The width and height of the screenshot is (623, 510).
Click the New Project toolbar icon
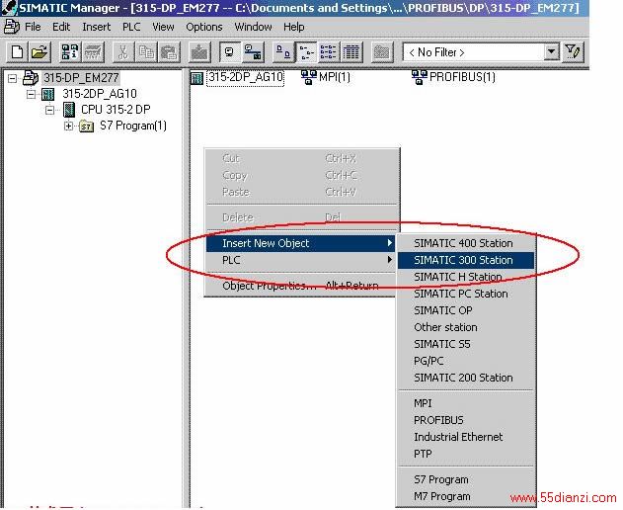17,52
